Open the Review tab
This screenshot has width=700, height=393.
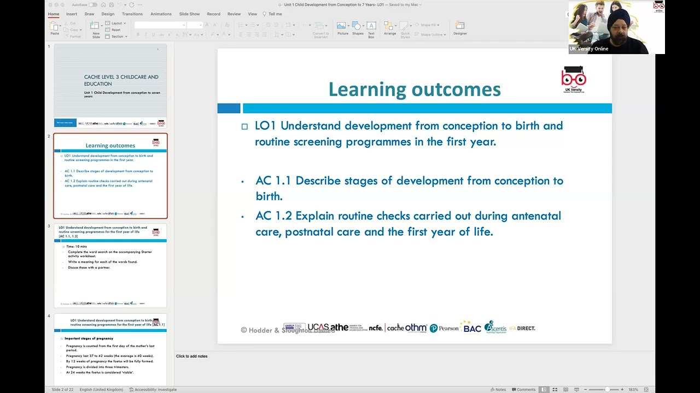coord(234,14)
